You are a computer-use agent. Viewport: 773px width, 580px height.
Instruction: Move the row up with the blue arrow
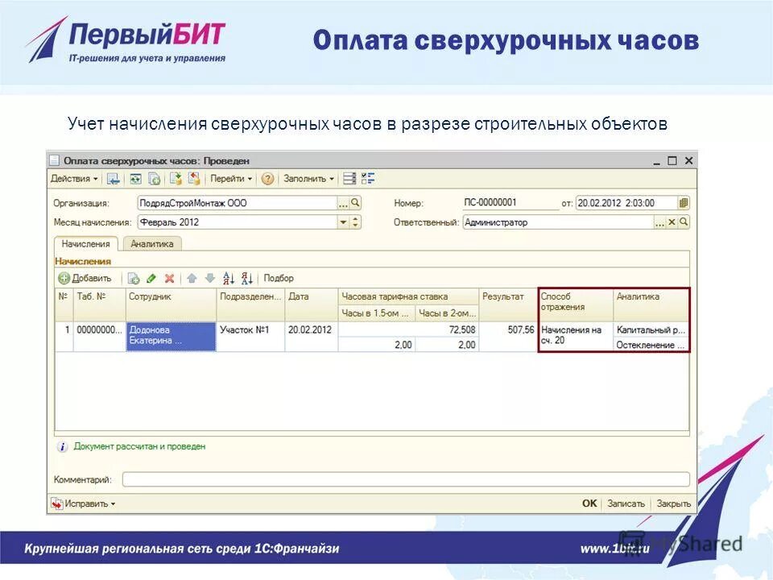point(190,278)
